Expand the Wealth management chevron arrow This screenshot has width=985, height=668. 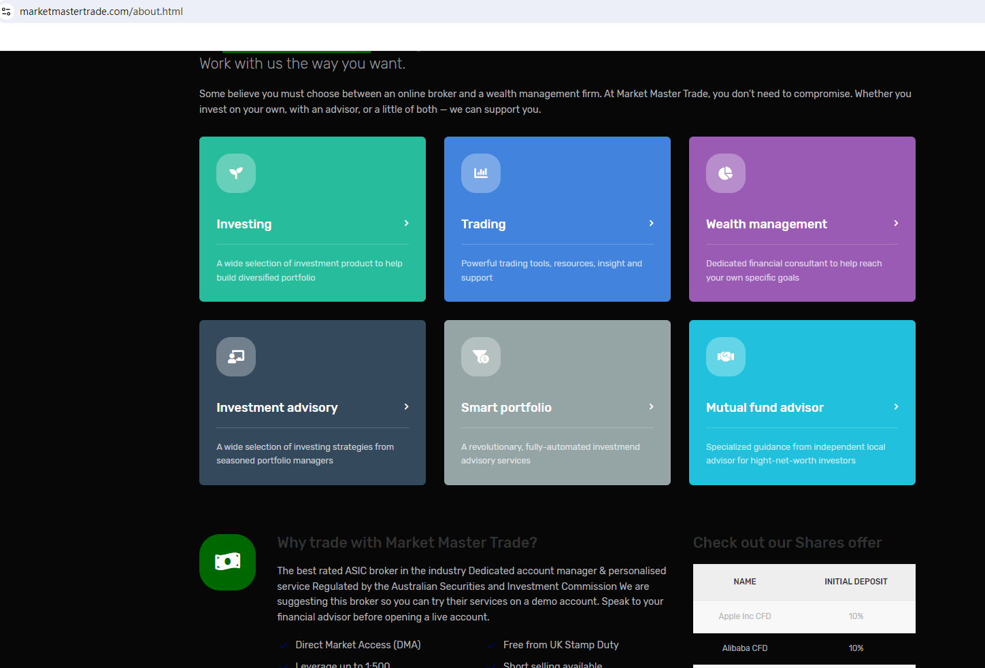[x=896, y=224]
